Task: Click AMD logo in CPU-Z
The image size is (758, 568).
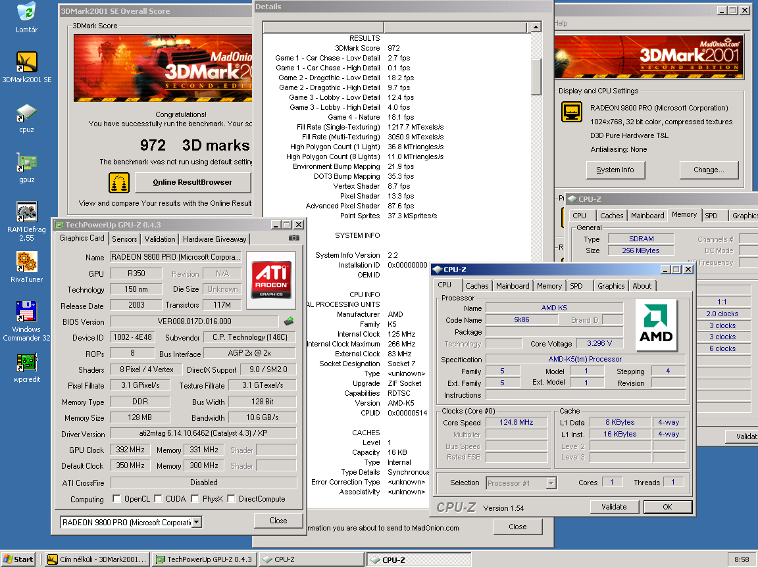Action: tap(655, 325)
